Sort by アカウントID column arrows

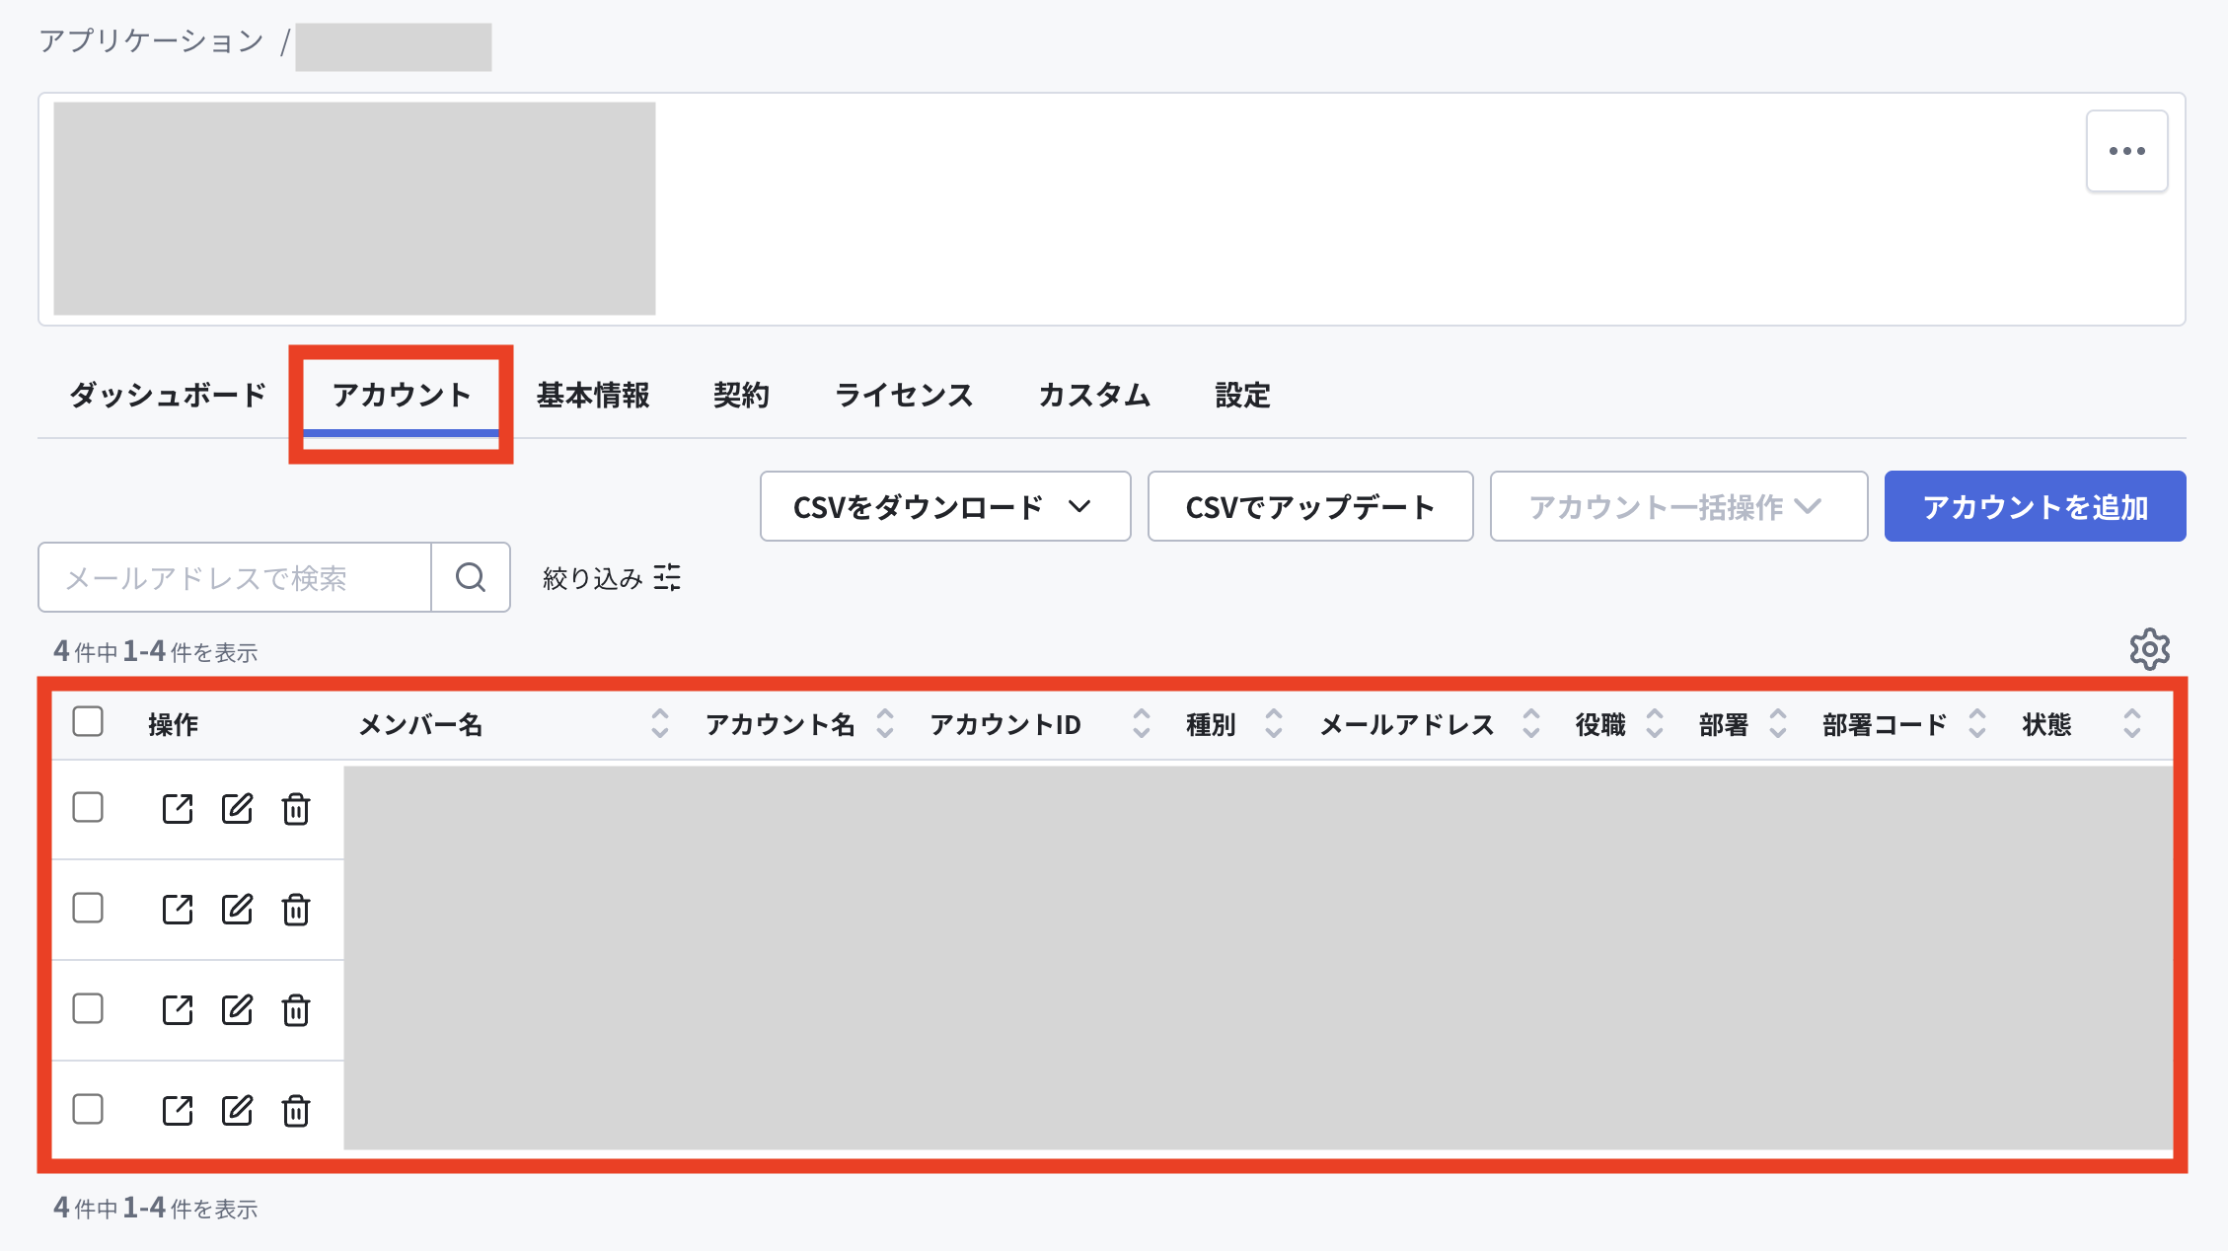coord(1142,724)
